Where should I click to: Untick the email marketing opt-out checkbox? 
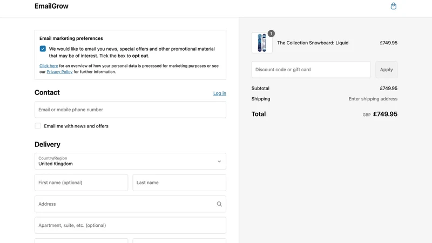click(x=43, y=49)
